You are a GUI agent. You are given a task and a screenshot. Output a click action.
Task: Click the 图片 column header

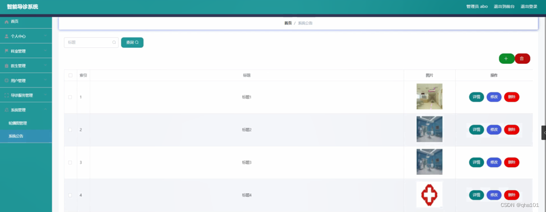click(x=429, y=75)
